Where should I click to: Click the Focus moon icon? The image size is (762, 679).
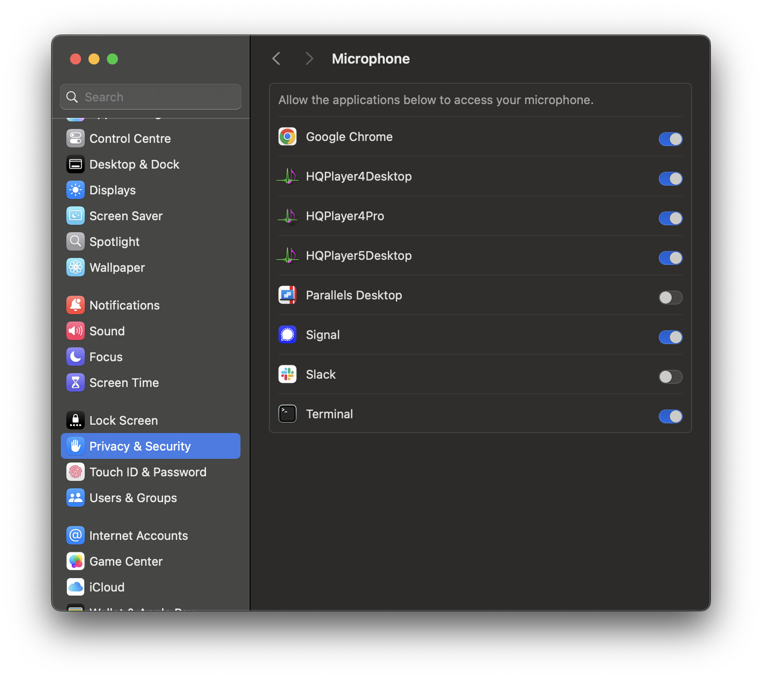click(x=76, y=357)
